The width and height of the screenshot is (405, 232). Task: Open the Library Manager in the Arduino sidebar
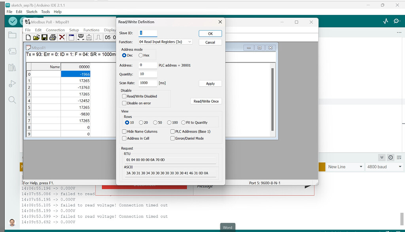(12, 67)
